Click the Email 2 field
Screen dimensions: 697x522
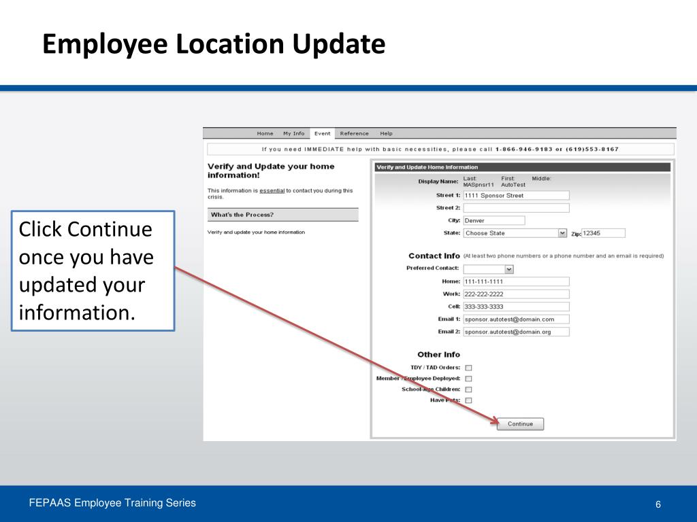tap(516, 332)
